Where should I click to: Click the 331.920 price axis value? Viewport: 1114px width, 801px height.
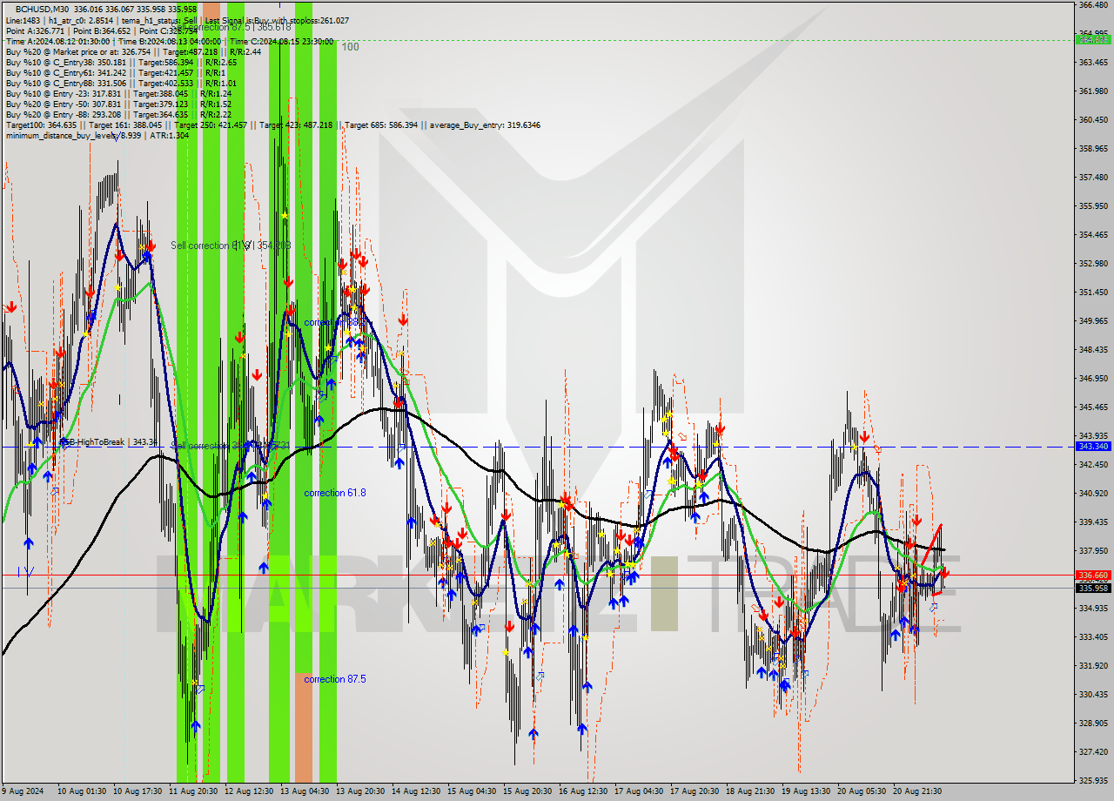[x=1093, y=666]
